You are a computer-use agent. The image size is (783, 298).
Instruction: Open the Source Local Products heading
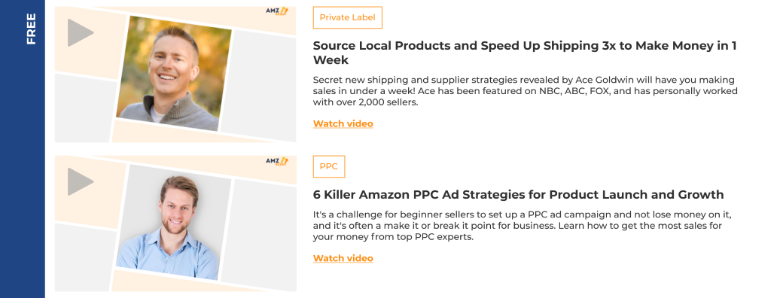tap(524, 53)
